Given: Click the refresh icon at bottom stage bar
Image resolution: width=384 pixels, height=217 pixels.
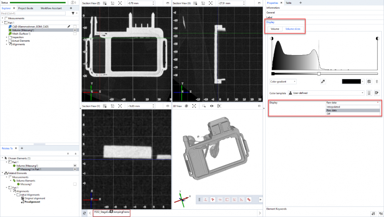Looking at the screenshot, I should point(84,213).
